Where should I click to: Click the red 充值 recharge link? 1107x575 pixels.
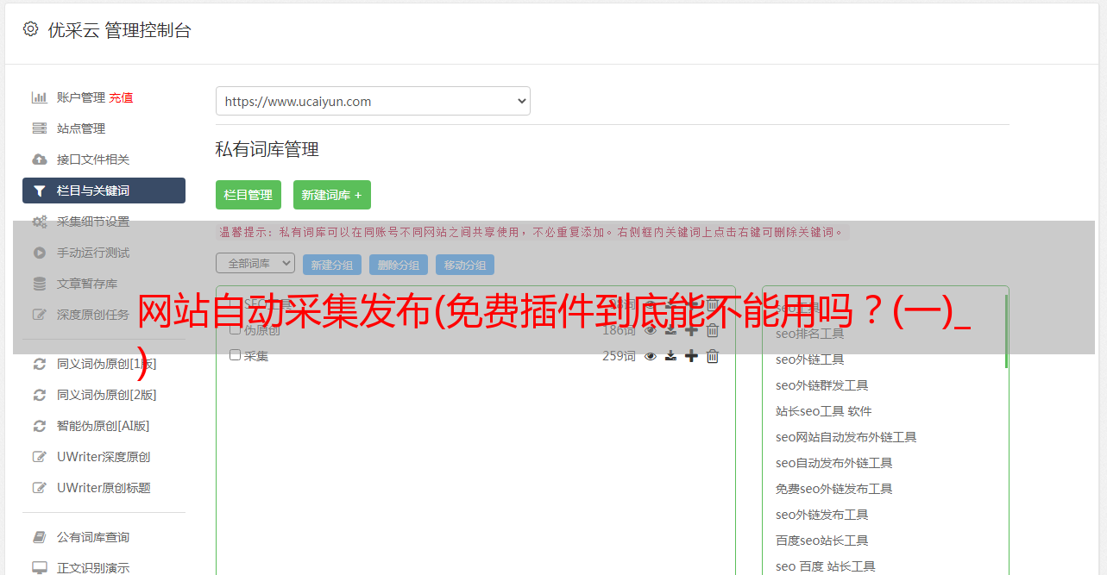(x=121, y=97)
